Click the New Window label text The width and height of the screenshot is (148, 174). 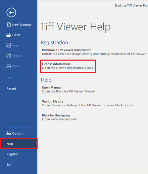pos(22,25)
